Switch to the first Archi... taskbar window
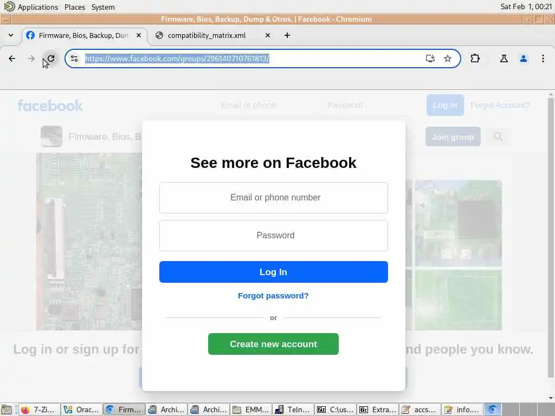Image resolution: width=555 pixels, height=416 pixels. (166, 409)
